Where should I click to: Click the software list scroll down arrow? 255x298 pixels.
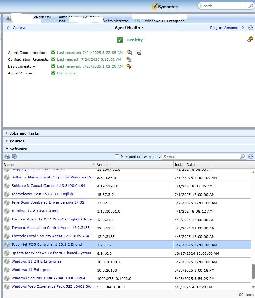tap(253, 287)
